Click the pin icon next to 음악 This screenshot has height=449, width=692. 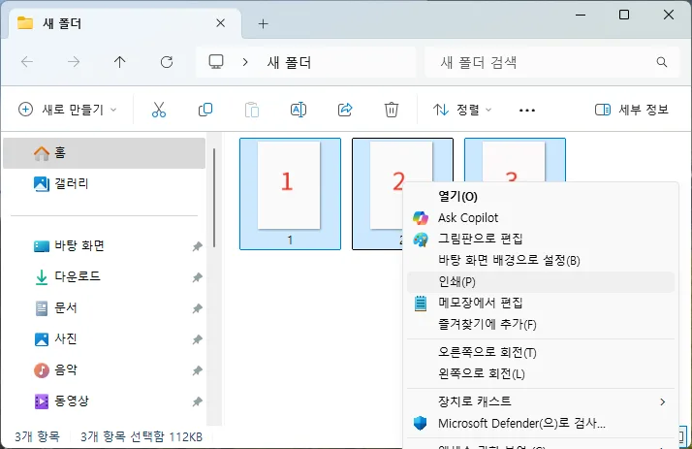pyautogui.click(x=198, y=370)
